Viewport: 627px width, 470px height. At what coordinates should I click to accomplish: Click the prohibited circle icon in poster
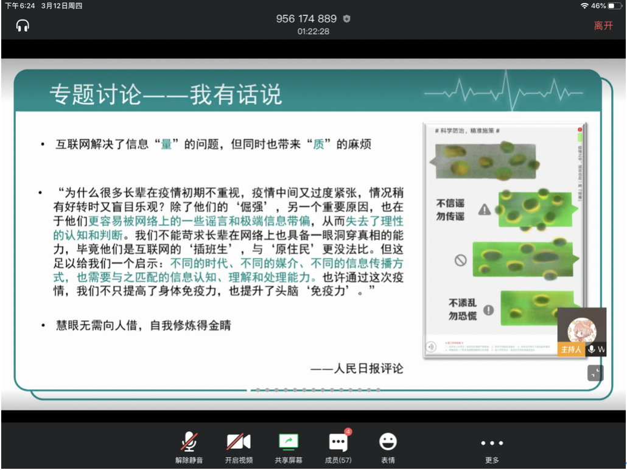pos(461,260)
